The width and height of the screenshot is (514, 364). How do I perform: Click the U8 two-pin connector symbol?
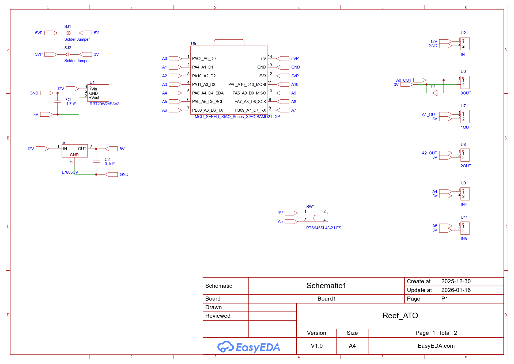point(465,155)
